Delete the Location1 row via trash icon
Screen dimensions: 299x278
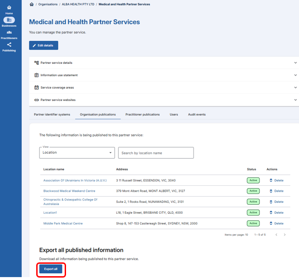[271, 212]
